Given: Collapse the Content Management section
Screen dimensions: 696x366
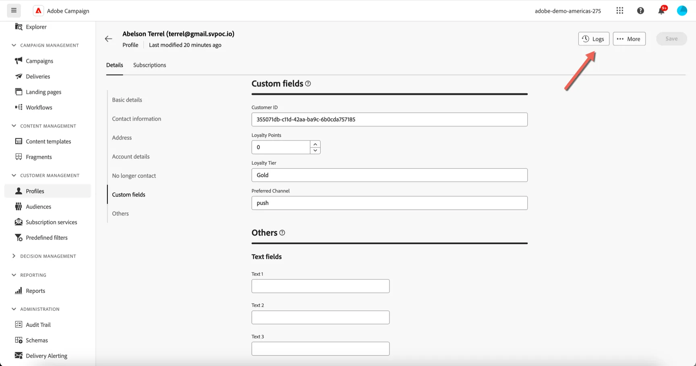Looking at the screenshot, I should (14, 126).
